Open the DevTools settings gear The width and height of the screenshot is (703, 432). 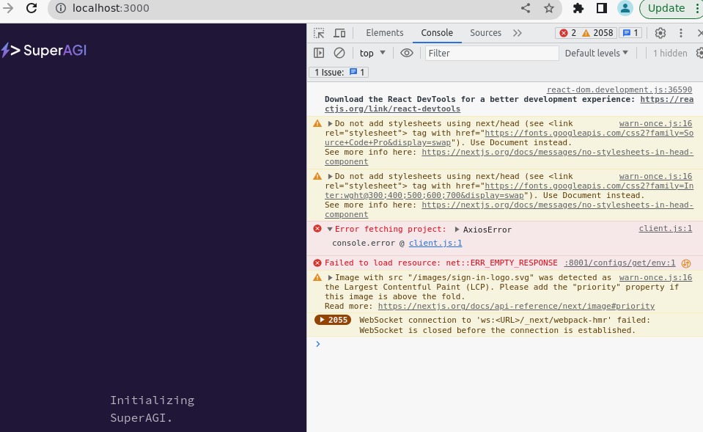(659, 33)
